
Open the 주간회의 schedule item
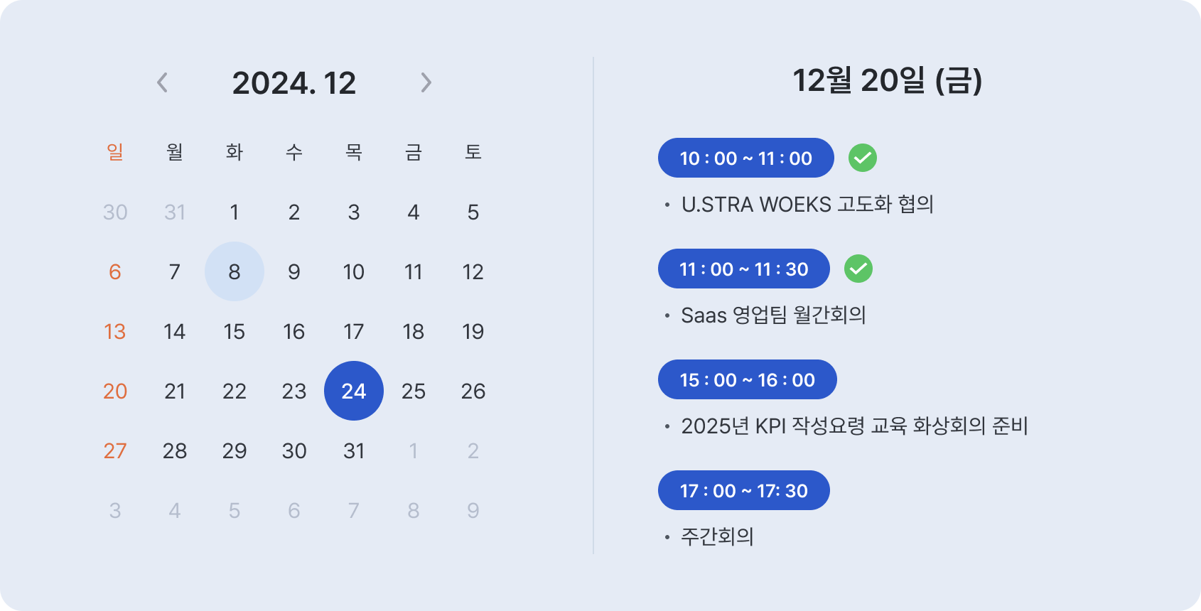(717, 536)
